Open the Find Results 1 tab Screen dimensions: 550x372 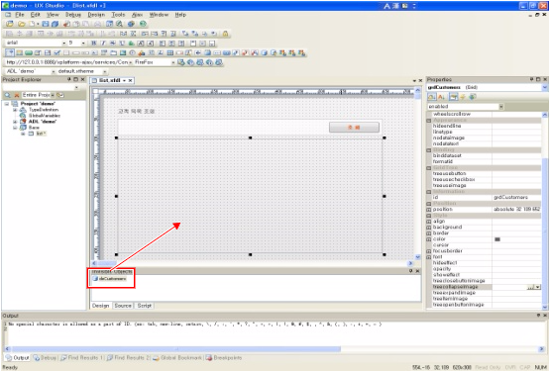coord(82,358)
